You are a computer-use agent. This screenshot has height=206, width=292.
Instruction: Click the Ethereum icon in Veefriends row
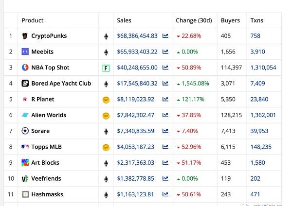[x=106, y=179]
